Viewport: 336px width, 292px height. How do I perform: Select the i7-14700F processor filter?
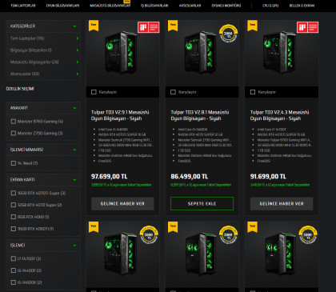14,258
